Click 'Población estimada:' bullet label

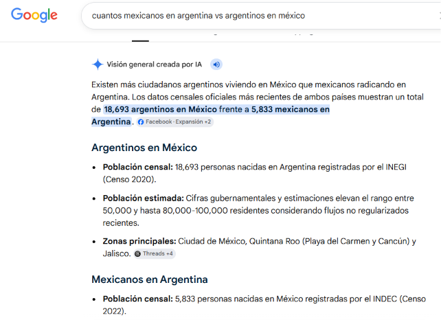(143, 198)
